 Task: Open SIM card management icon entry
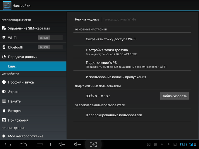tap(4, 28)
